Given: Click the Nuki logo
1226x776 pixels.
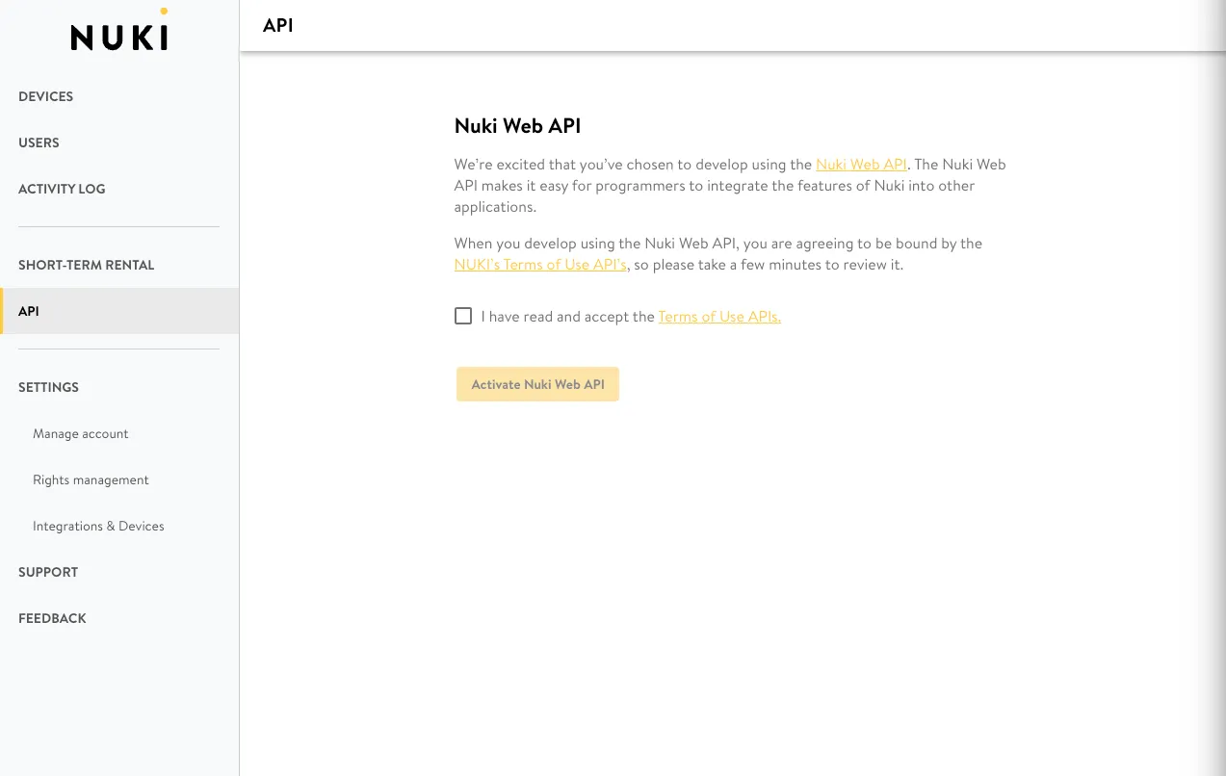Looking at the screenshot, I should pos(119,31).
